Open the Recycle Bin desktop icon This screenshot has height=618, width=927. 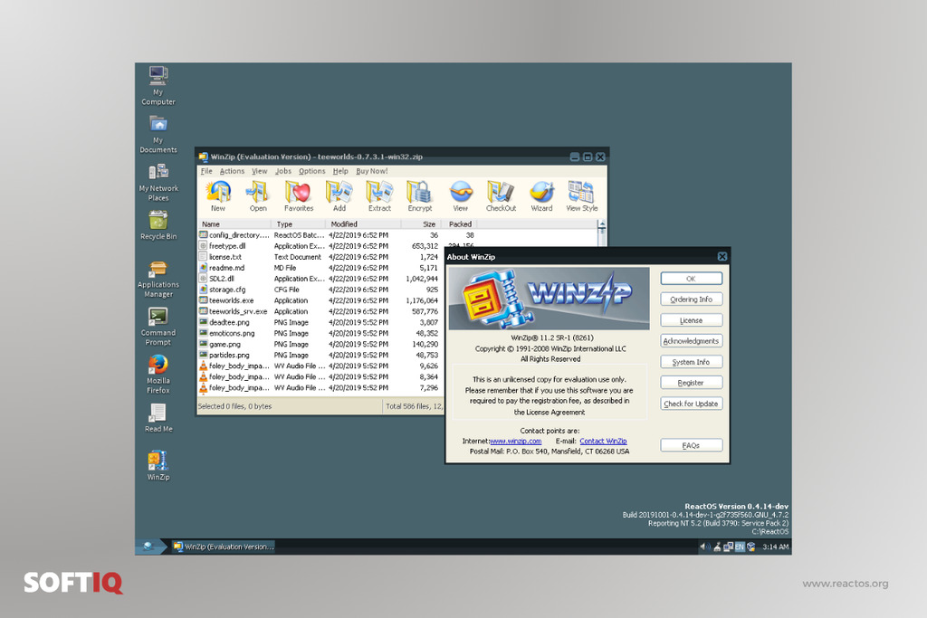[x=158, y=225]
